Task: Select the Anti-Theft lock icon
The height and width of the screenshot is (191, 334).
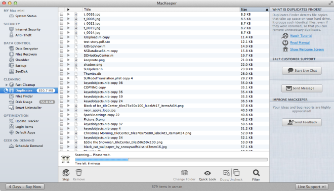Action: click(11, 35)
